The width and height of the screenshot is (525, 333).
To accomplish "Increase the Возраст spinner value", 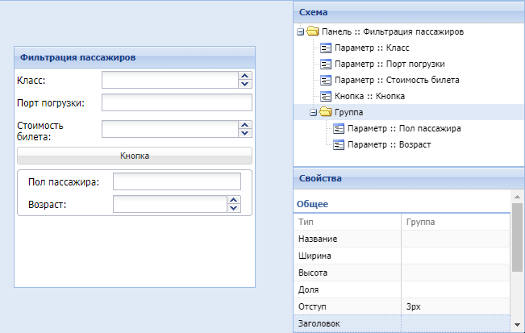I will tap(234, 200).
